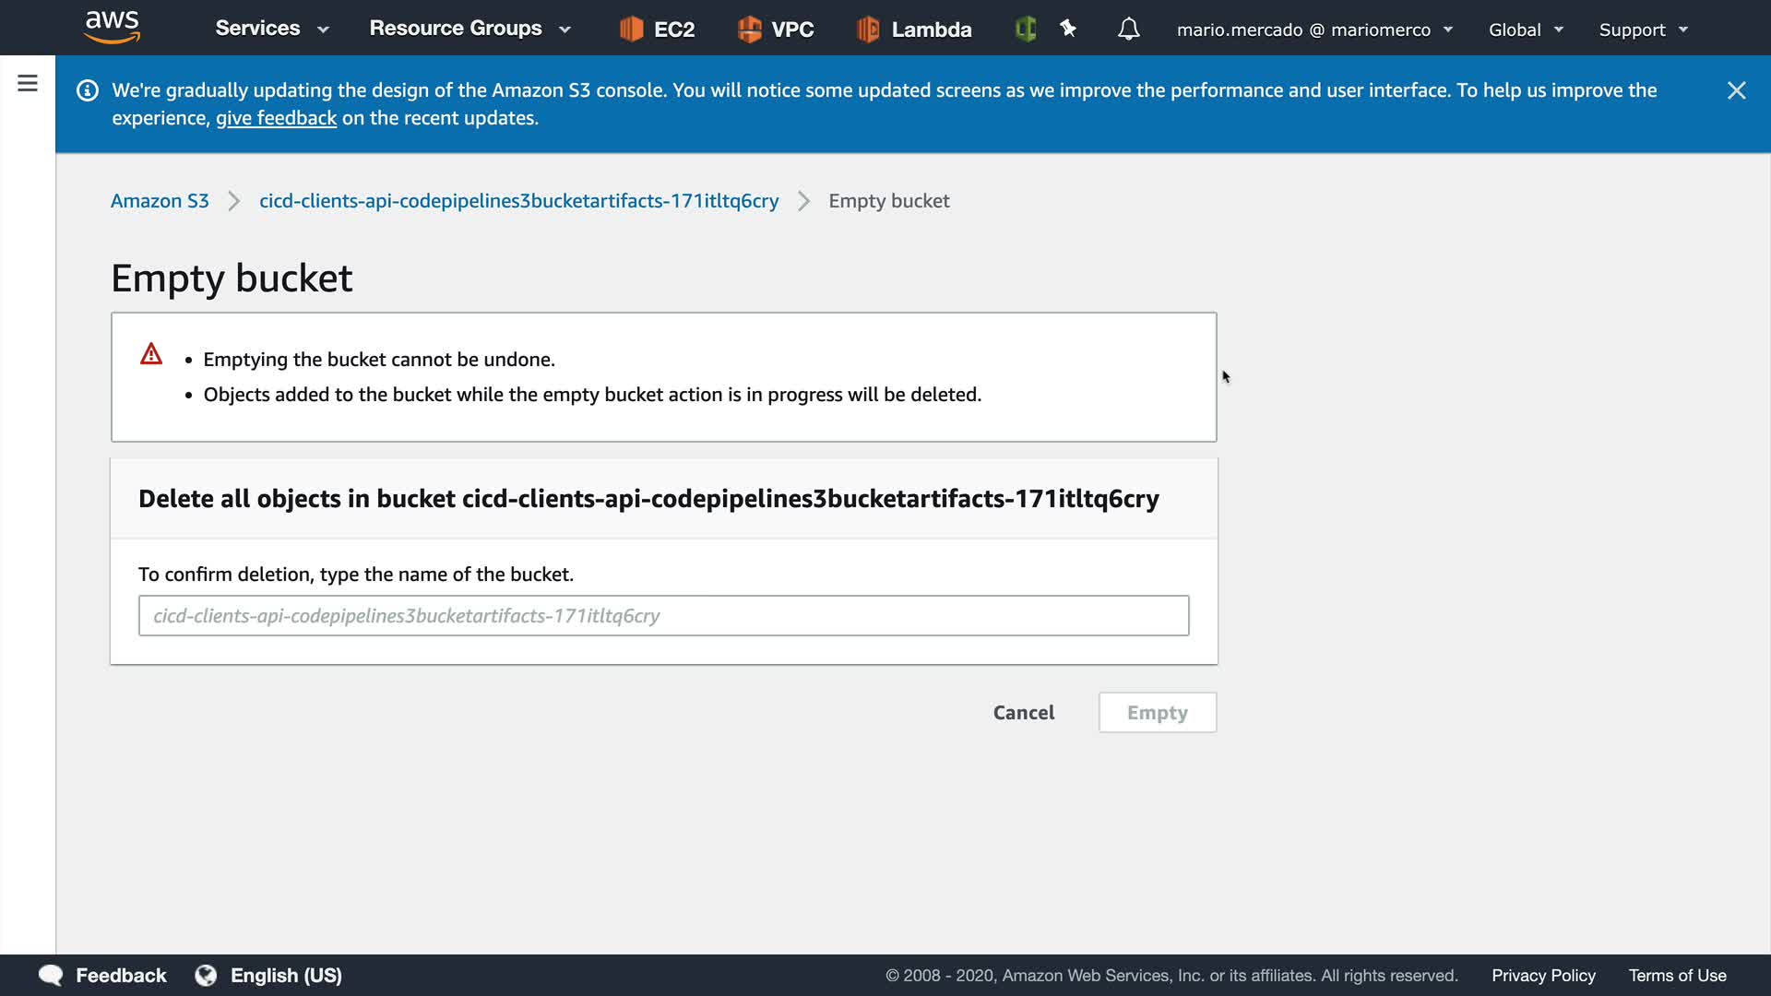
Task: Open the mario.mercado account dropdown
Action: coord(1313,30)
